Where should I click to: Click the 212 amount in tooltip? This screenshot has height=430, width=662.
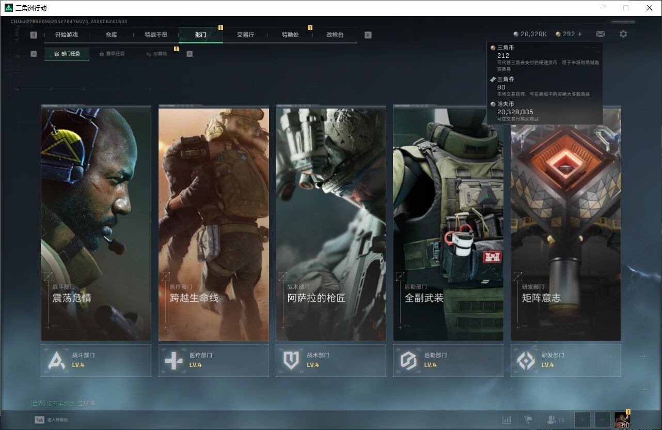pos(503,55)
